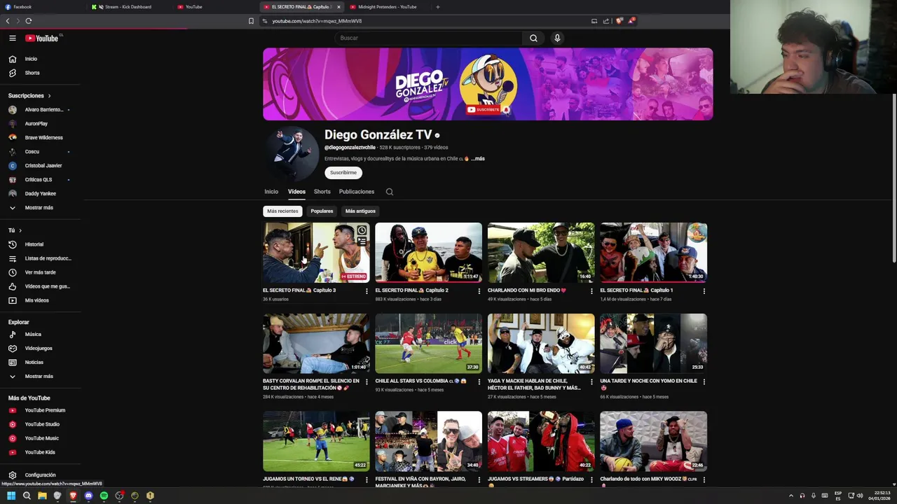
Task: Switch to channel Inicio tab
Action: (x=271, y=192)
